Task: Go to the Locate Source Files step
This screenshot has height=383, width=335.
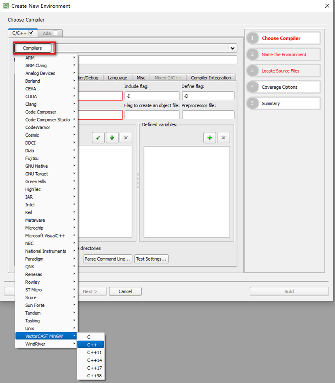Action: tap(284, 71)
